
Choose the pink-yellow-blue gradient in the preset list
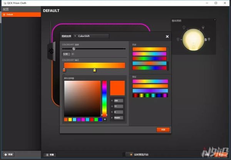point(149,54)
